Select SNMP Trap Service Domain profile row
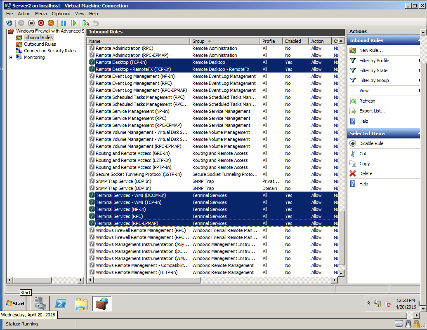Screen dimensions: 427x330 tap(213, 188)
